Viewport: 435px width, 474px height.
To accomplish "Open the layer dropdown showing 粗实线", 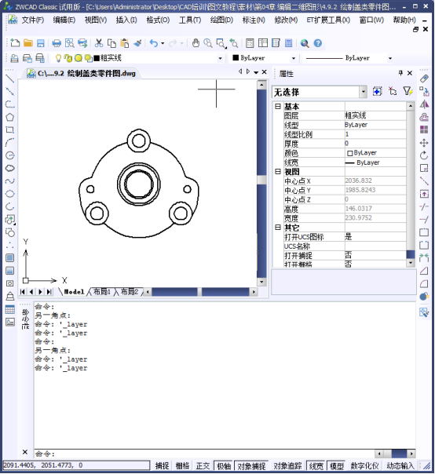I will coord(220,58).
